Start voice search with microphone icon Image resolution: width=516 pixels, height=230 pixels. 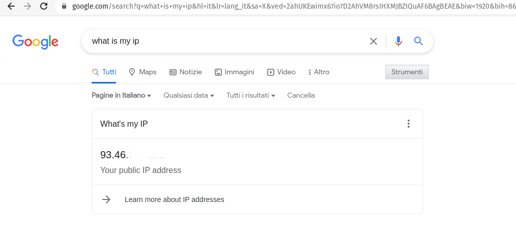click(398, 41)
